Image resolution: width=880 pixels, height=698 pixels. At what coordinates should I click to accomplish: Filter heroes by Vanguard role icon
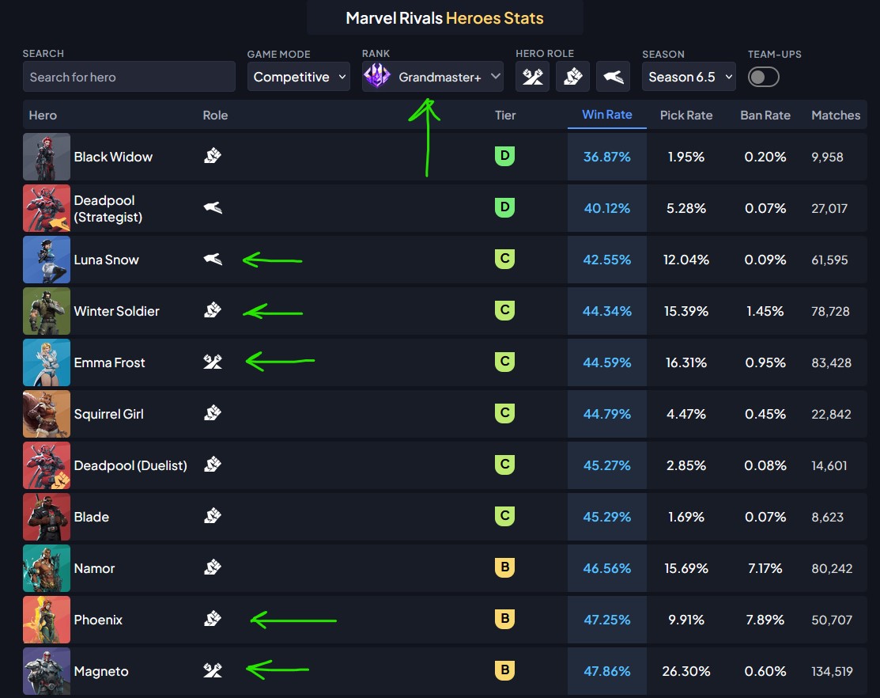click(x=532, y=77)
